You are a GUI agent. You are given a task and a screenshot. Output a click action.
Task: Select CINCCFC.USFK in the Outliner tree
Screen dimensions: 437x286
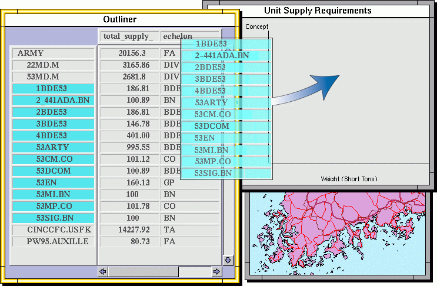point(53,230)
